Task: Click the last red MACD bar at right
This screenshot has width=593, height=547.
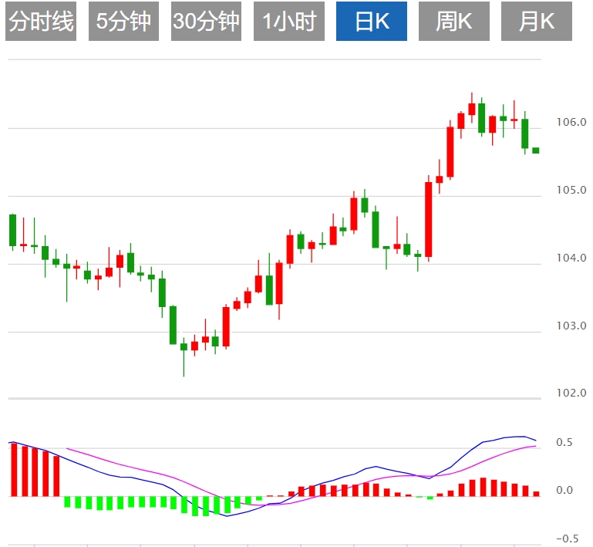Action: click(x=536, y=493)
